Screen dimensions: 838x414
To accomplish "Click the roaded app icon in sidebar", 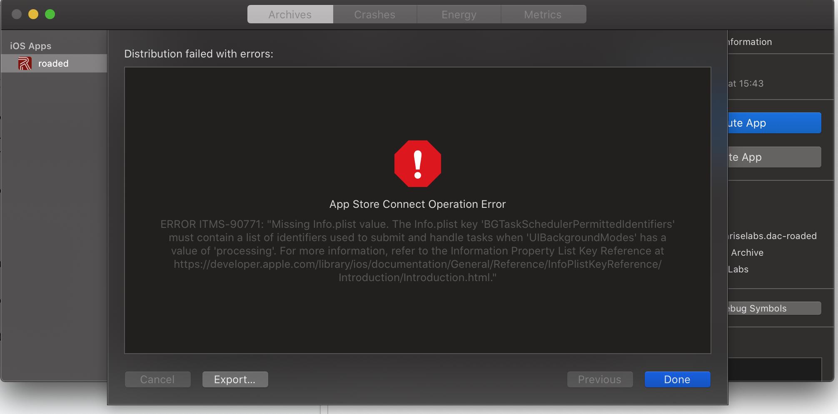I will coord(25,64).
